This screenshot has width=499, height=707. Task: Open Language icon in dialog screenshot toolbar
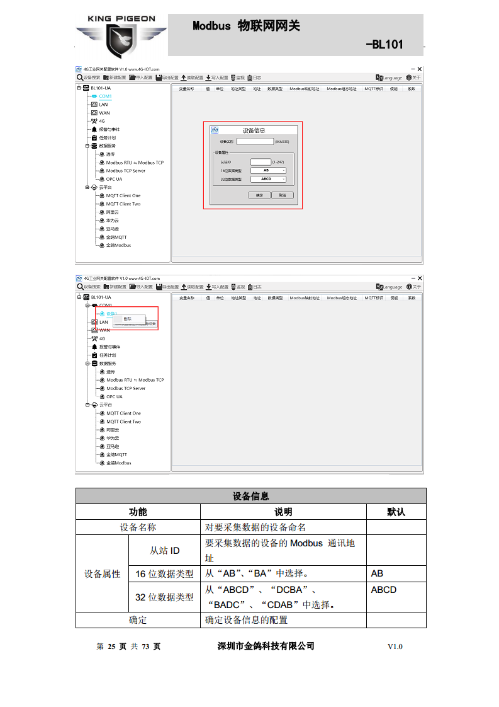(379, 78)
